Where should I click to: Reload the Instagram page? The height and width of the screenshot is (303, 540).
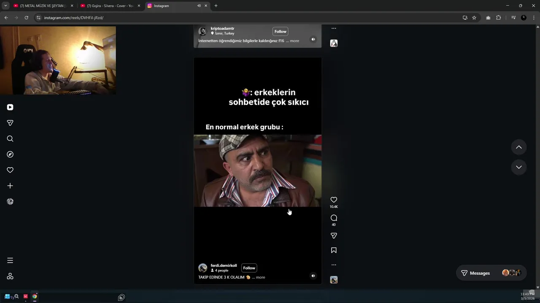pyautogui.click(x=26, y=18)
